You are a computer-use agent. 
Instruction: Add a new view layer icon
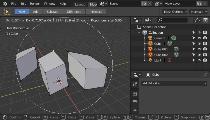199,4
